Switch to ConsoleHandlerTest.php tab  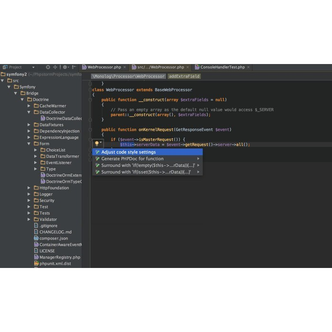pyautogui.click(x=222, y=67)
